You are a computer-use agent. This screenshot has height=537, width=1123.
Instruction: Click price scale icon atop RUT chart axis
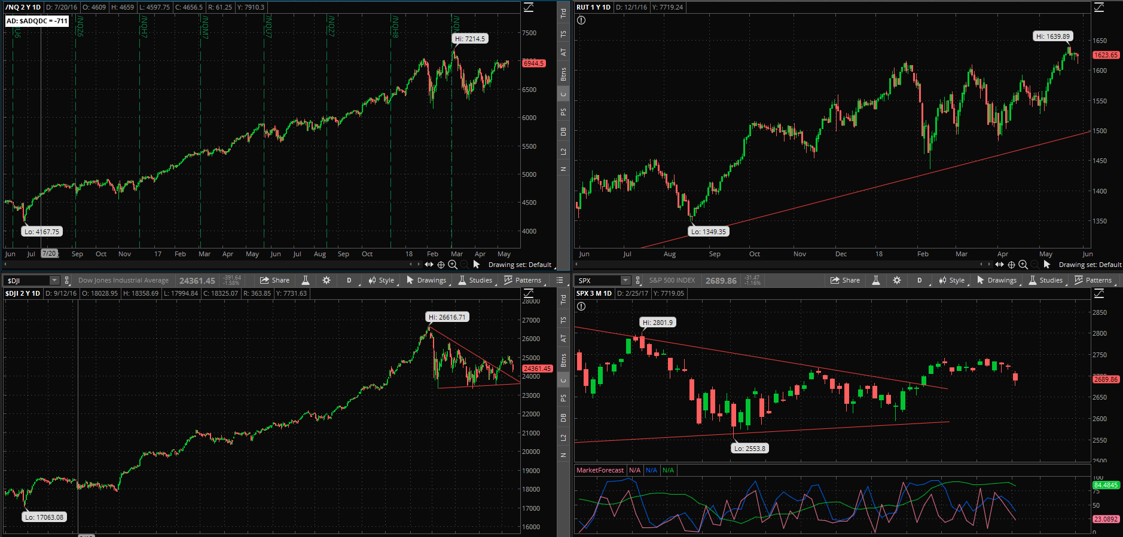coord(1099,7)
